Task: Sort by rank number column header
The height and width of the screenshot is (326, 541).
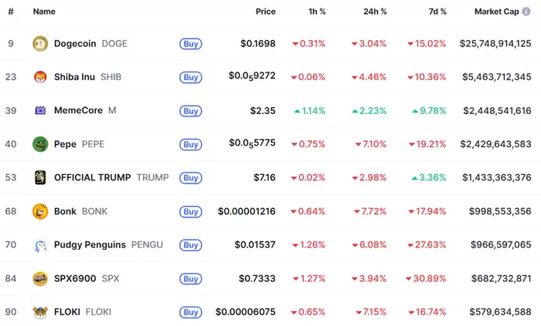Action: point(11,12)
